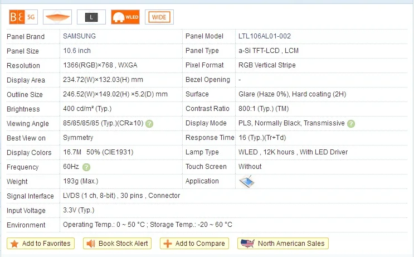
Task: Select the '10.6 inch' panel size value
Action: 77,51
